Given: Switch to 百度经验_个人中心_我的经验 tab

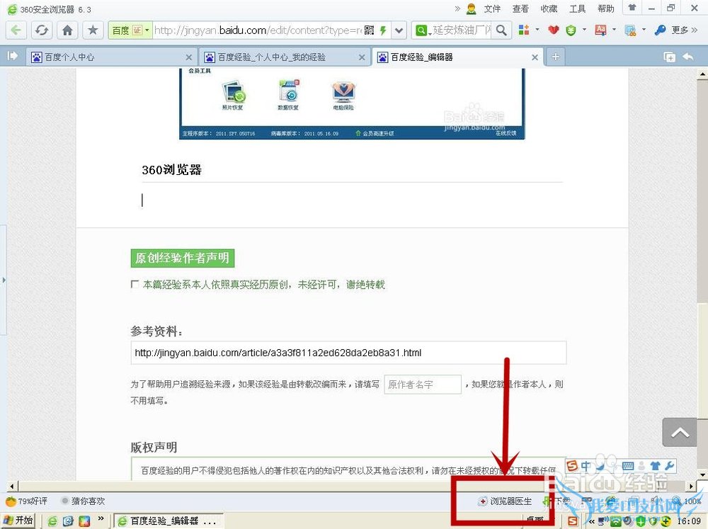Looking at the screenshot, I should pyautogui.click(x=285, y=57).
